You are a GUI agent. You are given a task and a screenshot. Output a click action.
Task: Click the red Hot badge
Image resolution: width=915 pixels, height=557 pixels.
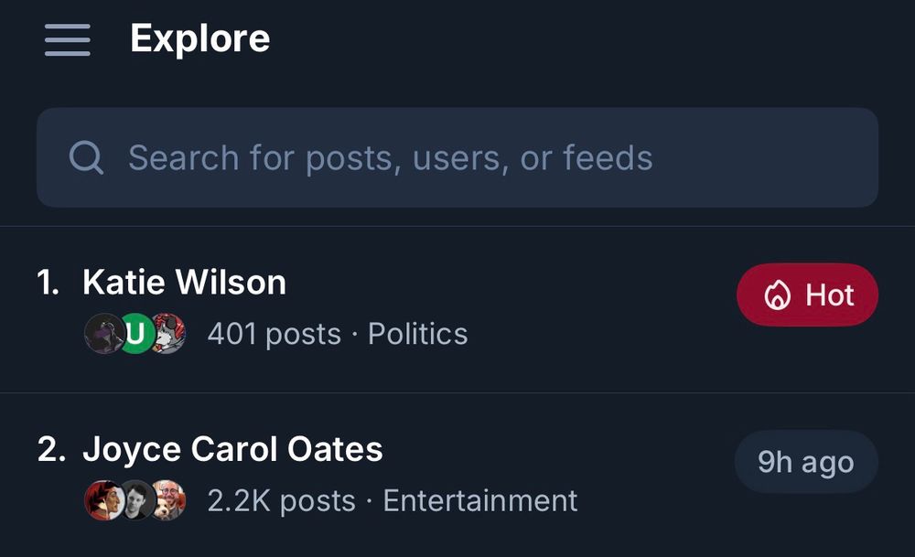807,295
